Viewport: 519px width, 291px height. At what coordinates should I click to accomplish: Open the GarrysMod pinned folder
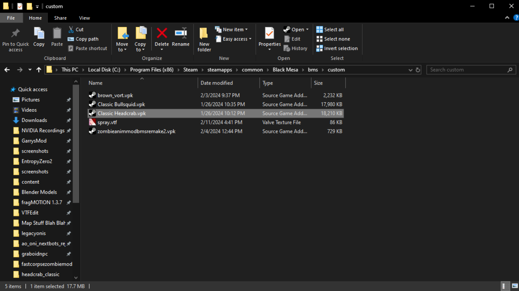coord(34,141)
